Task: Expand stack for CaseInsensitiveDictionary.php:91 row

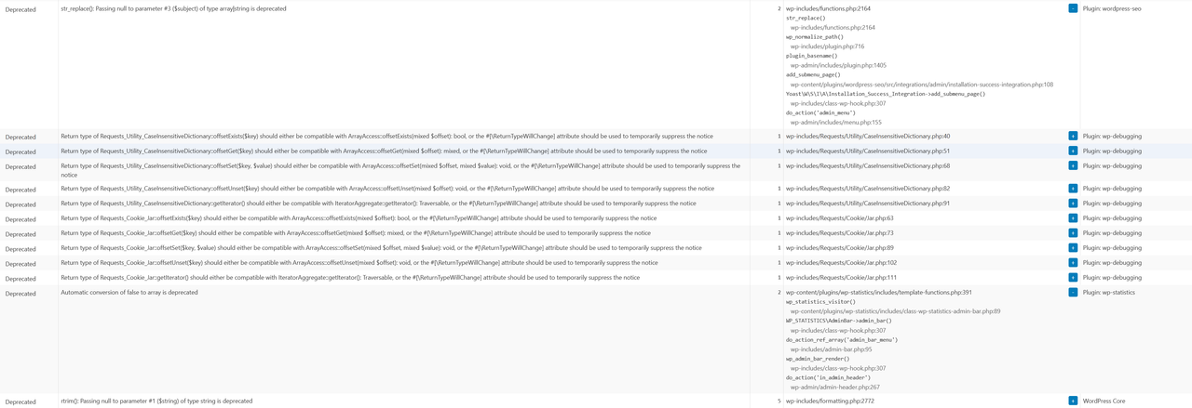Action: coord(1073,203)
